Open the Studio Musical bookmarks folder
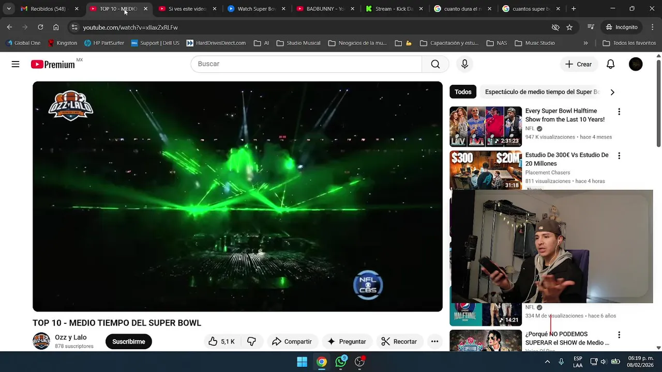The width and height of the screenshot is (662, 372). (x=298, y=43)
